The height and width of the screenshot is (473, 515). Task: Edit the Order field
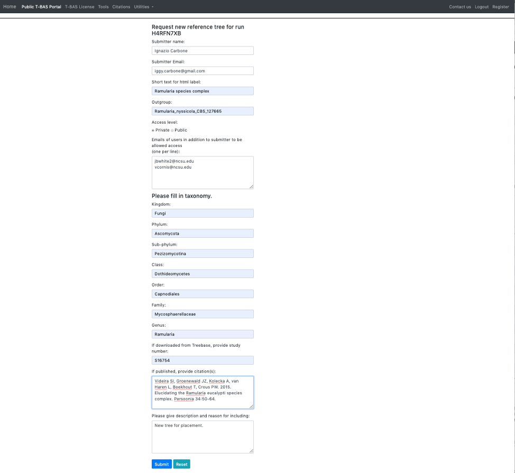point(203,294)
